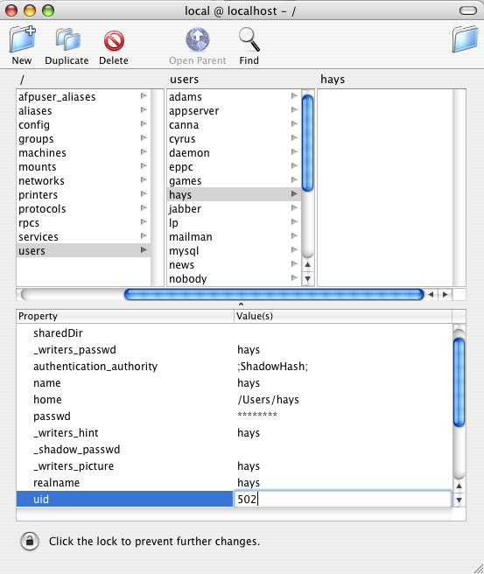Select the name property row

tap(235, 383)
